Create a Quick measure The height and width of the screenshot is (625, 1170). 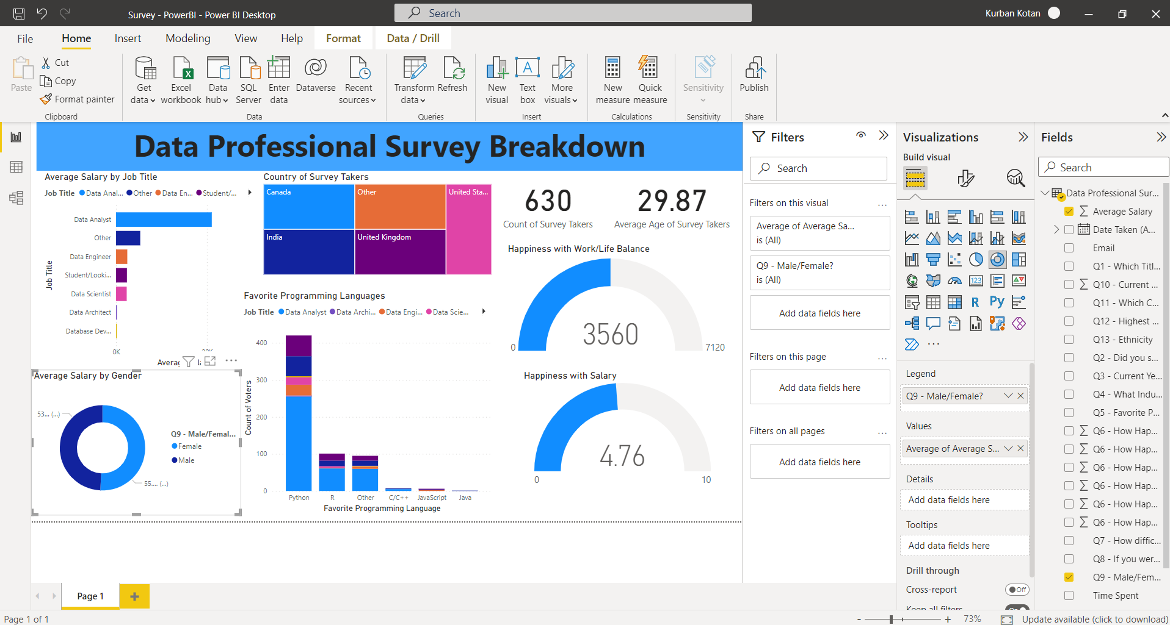pyautogui.click(x=649, y=69)
